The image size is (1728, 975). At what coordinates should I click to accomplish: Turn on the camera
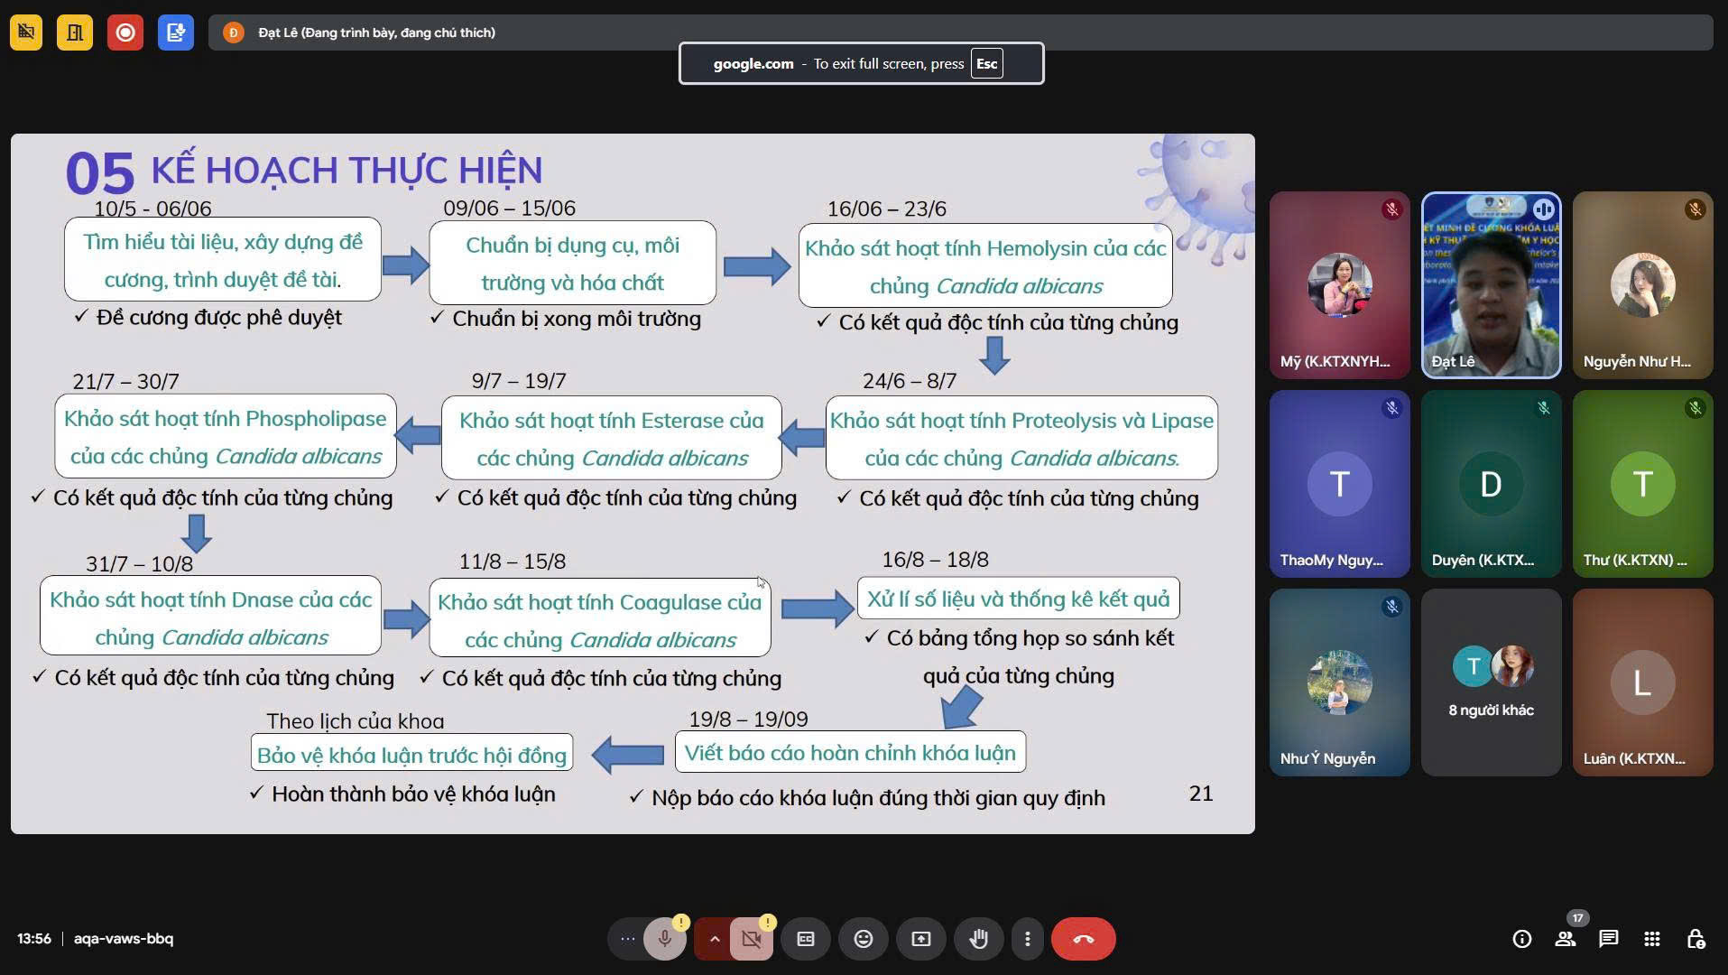pos(751,939)
